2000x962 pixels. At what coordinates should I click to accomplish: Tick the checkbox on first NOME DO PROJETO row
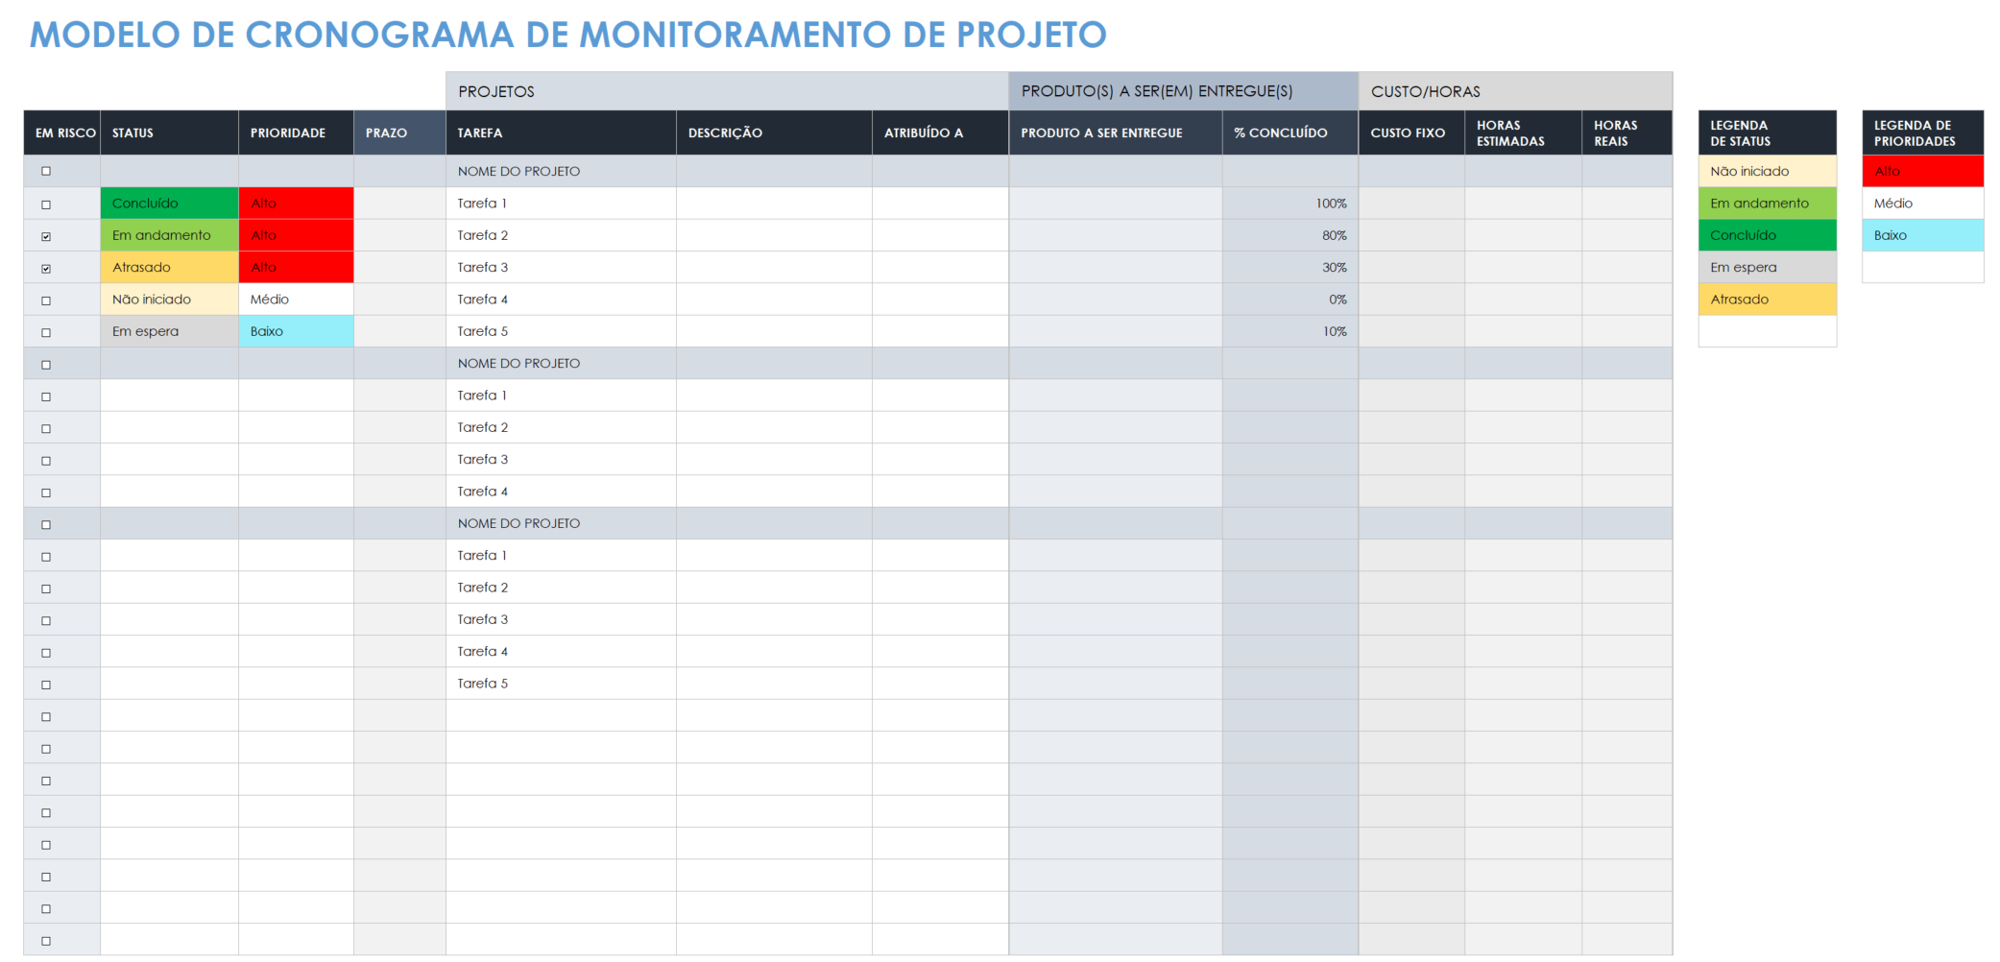(46, 172)
